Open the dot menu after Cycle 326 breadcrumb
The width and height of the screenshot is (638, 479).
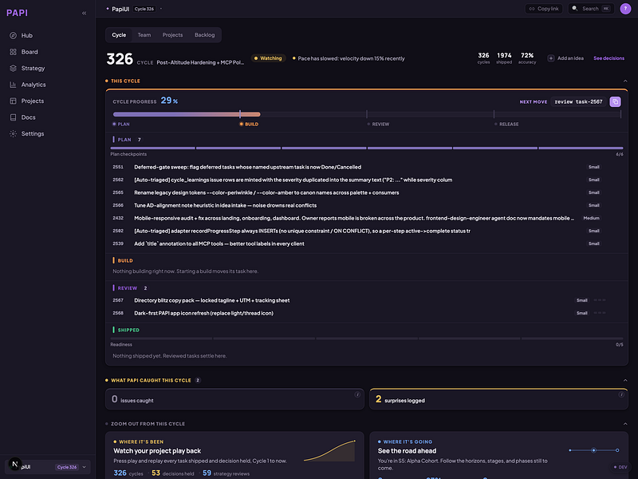point(161,9)
